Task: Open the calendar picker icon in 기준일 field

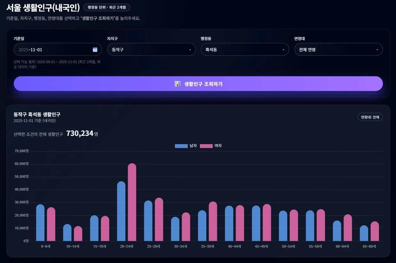Action: click(x=95, y=50)
